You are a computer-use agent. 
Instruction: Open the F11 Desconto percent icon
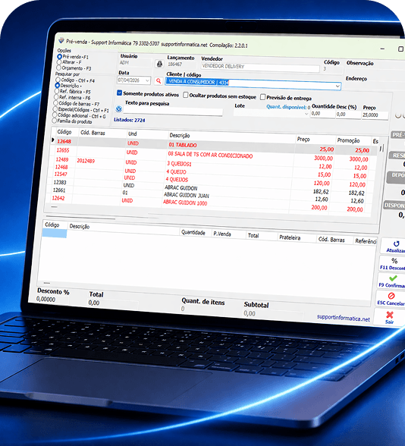394,261
